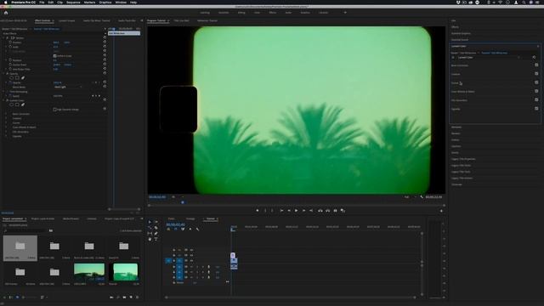
Task: Toggle Vignette checkbox in Lumetri panel
Action: click(536, 109)
